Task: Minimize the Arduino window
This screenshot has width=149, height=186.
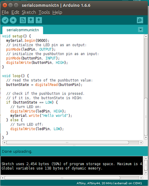Action: [x=11, y=5]
